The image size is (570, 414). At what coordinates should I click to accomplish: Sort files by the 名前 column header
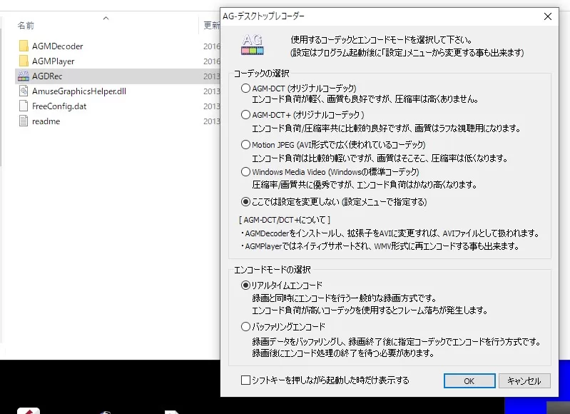pos(26,26)
